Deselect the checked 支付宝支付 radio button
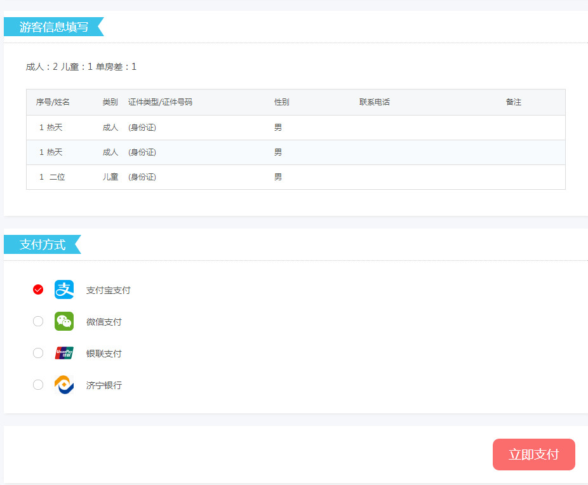This screenshot has height=485, width=588. [x=38, y=289]
